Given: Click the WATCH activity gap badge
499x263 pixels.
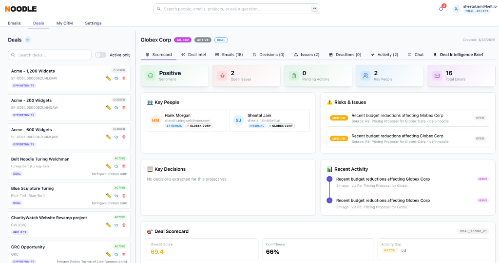Looking at the screenshot, I should [389, 250].
